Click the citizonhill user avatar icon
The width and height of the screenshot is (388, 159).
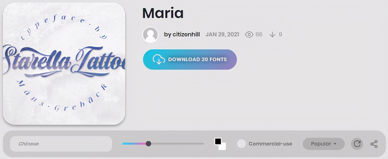tap(150, 35)
